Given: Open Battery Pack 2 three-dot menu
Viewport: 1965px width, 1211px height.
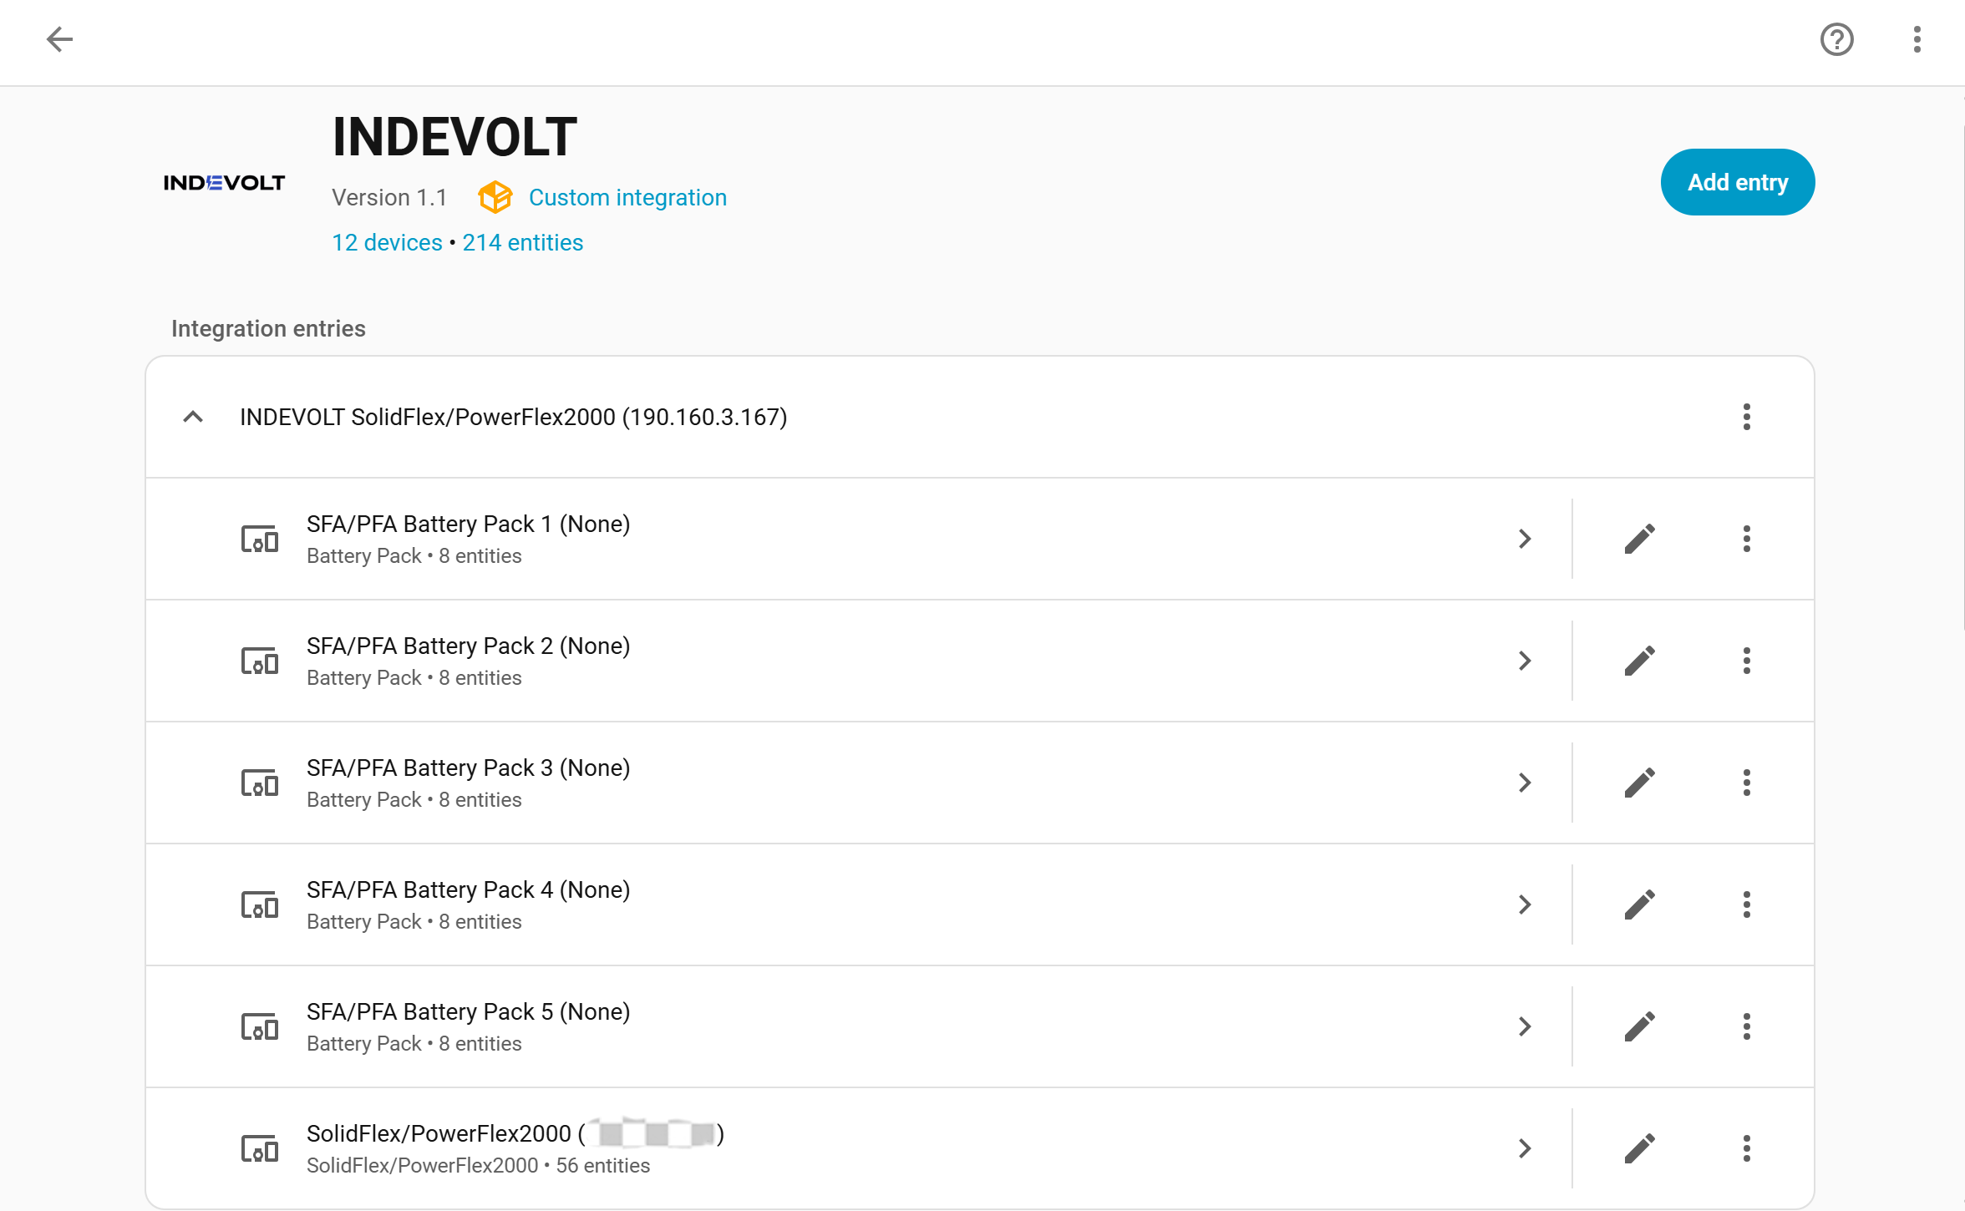Looking at the screenshot, I should (x=1746, y=661).
